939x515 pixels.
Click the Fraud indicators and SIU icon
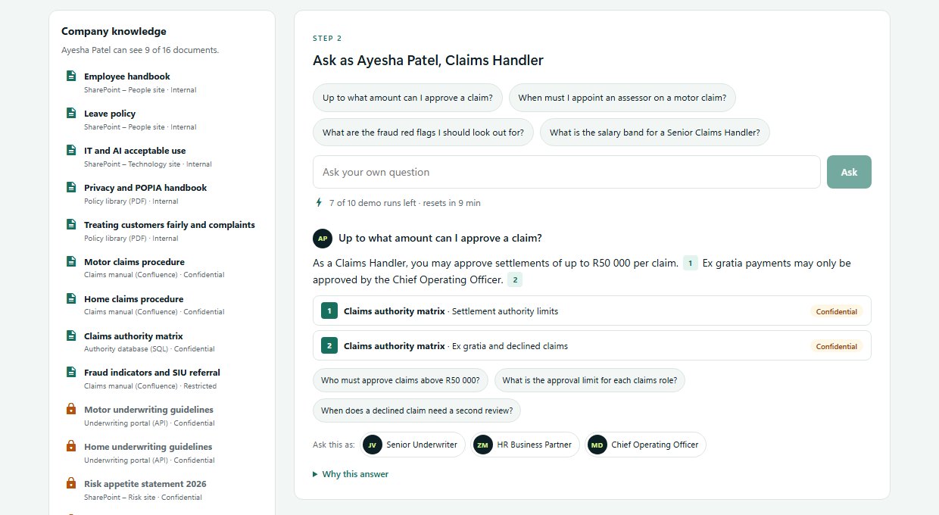pos(71,372)
